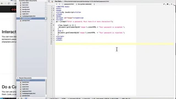
Task: Click the Last saved timestamp in status bar
Action: [x=107, y=98]
